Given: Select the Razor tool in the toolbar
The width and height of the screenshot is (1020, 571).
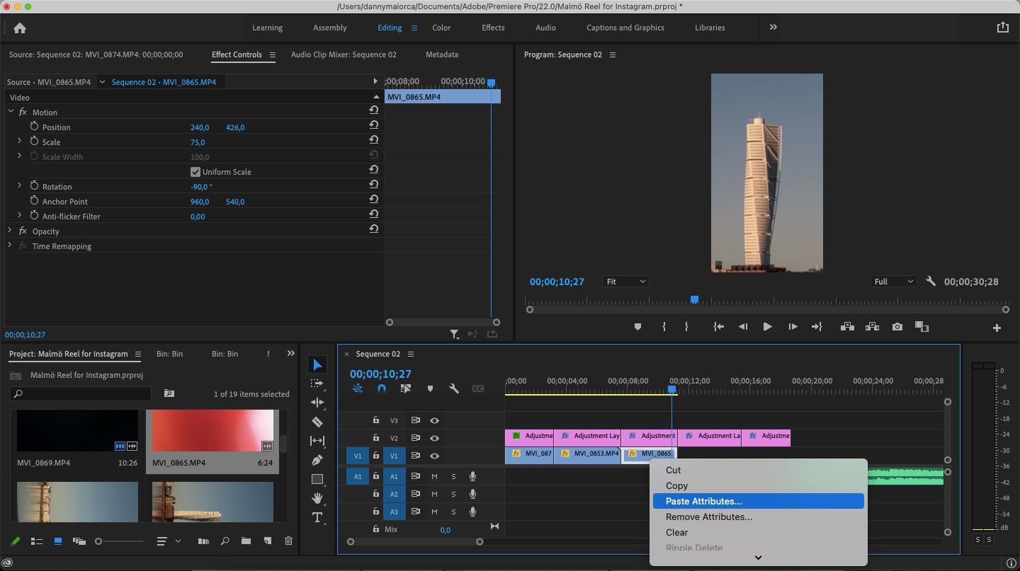Looking at the screenshot, I should (x=317, y=422).
